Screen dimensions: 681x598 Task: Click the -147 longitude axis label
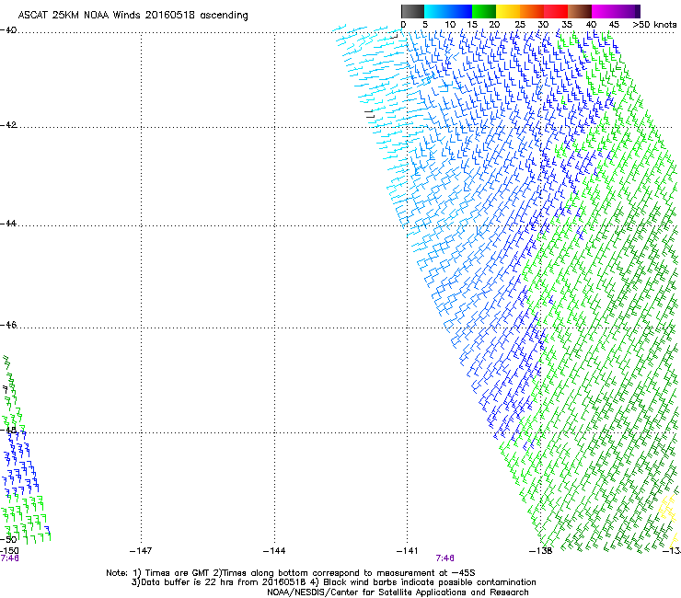141,551
